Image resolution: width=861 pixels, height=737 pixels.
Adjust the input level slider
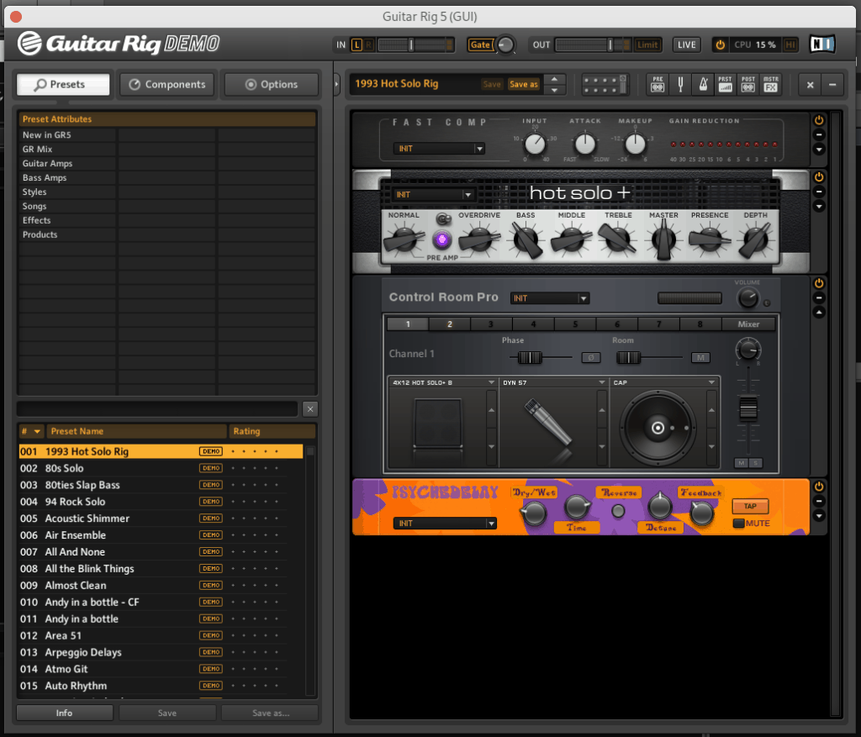tap(412, 45)
